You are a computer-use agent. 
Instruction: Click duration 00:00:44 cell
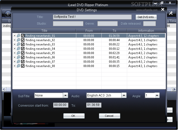tap(114, 40)
